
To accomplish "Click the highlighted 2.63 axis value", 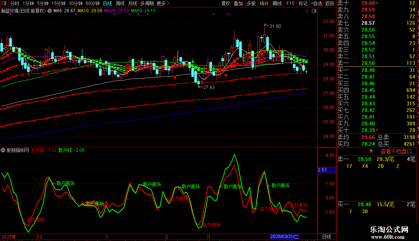I will pos(327,170).
